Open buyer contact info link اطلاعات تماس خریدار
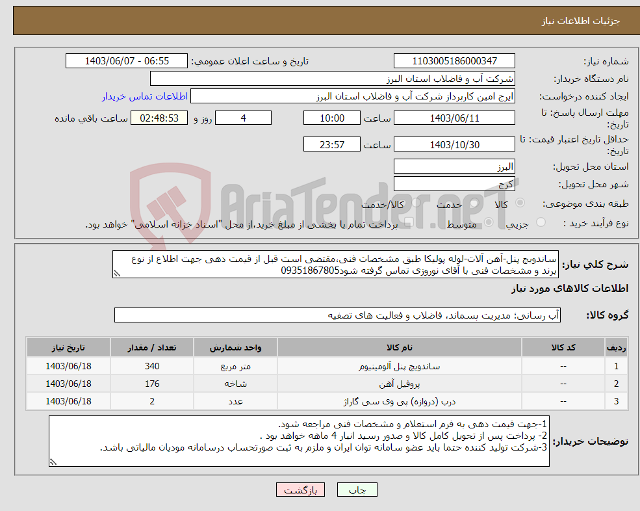Screen dimensions: 640x511 144,96
